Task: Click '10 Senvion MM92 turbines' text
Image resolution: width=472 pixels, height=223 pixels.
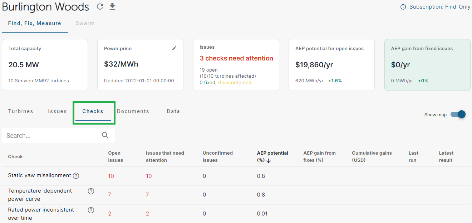Action: point(39,81)
